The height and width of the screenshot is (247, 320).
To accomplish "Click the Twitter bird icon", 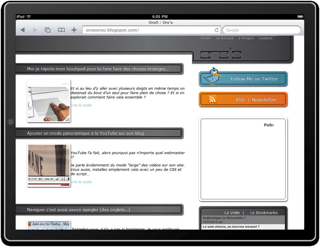I will pos(212,76).
